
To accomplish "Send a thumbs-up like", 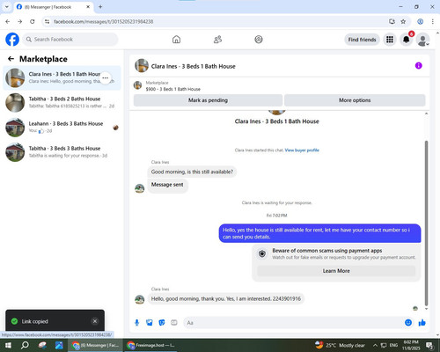I will tap(422, 323).
